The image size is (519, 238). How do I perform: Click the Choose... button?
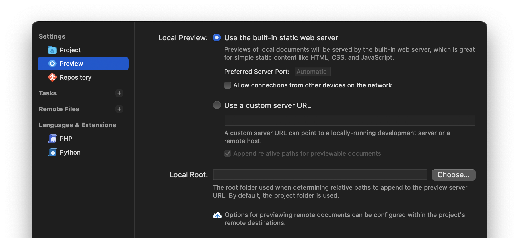[x=454, y=175]
